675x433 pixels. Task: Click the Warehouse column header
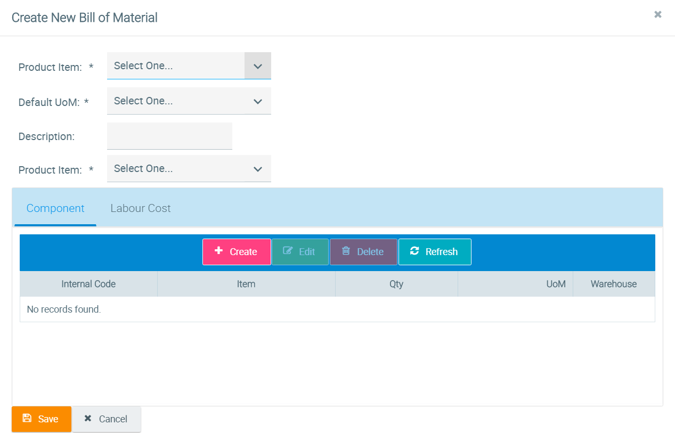[x=614, y=284]
